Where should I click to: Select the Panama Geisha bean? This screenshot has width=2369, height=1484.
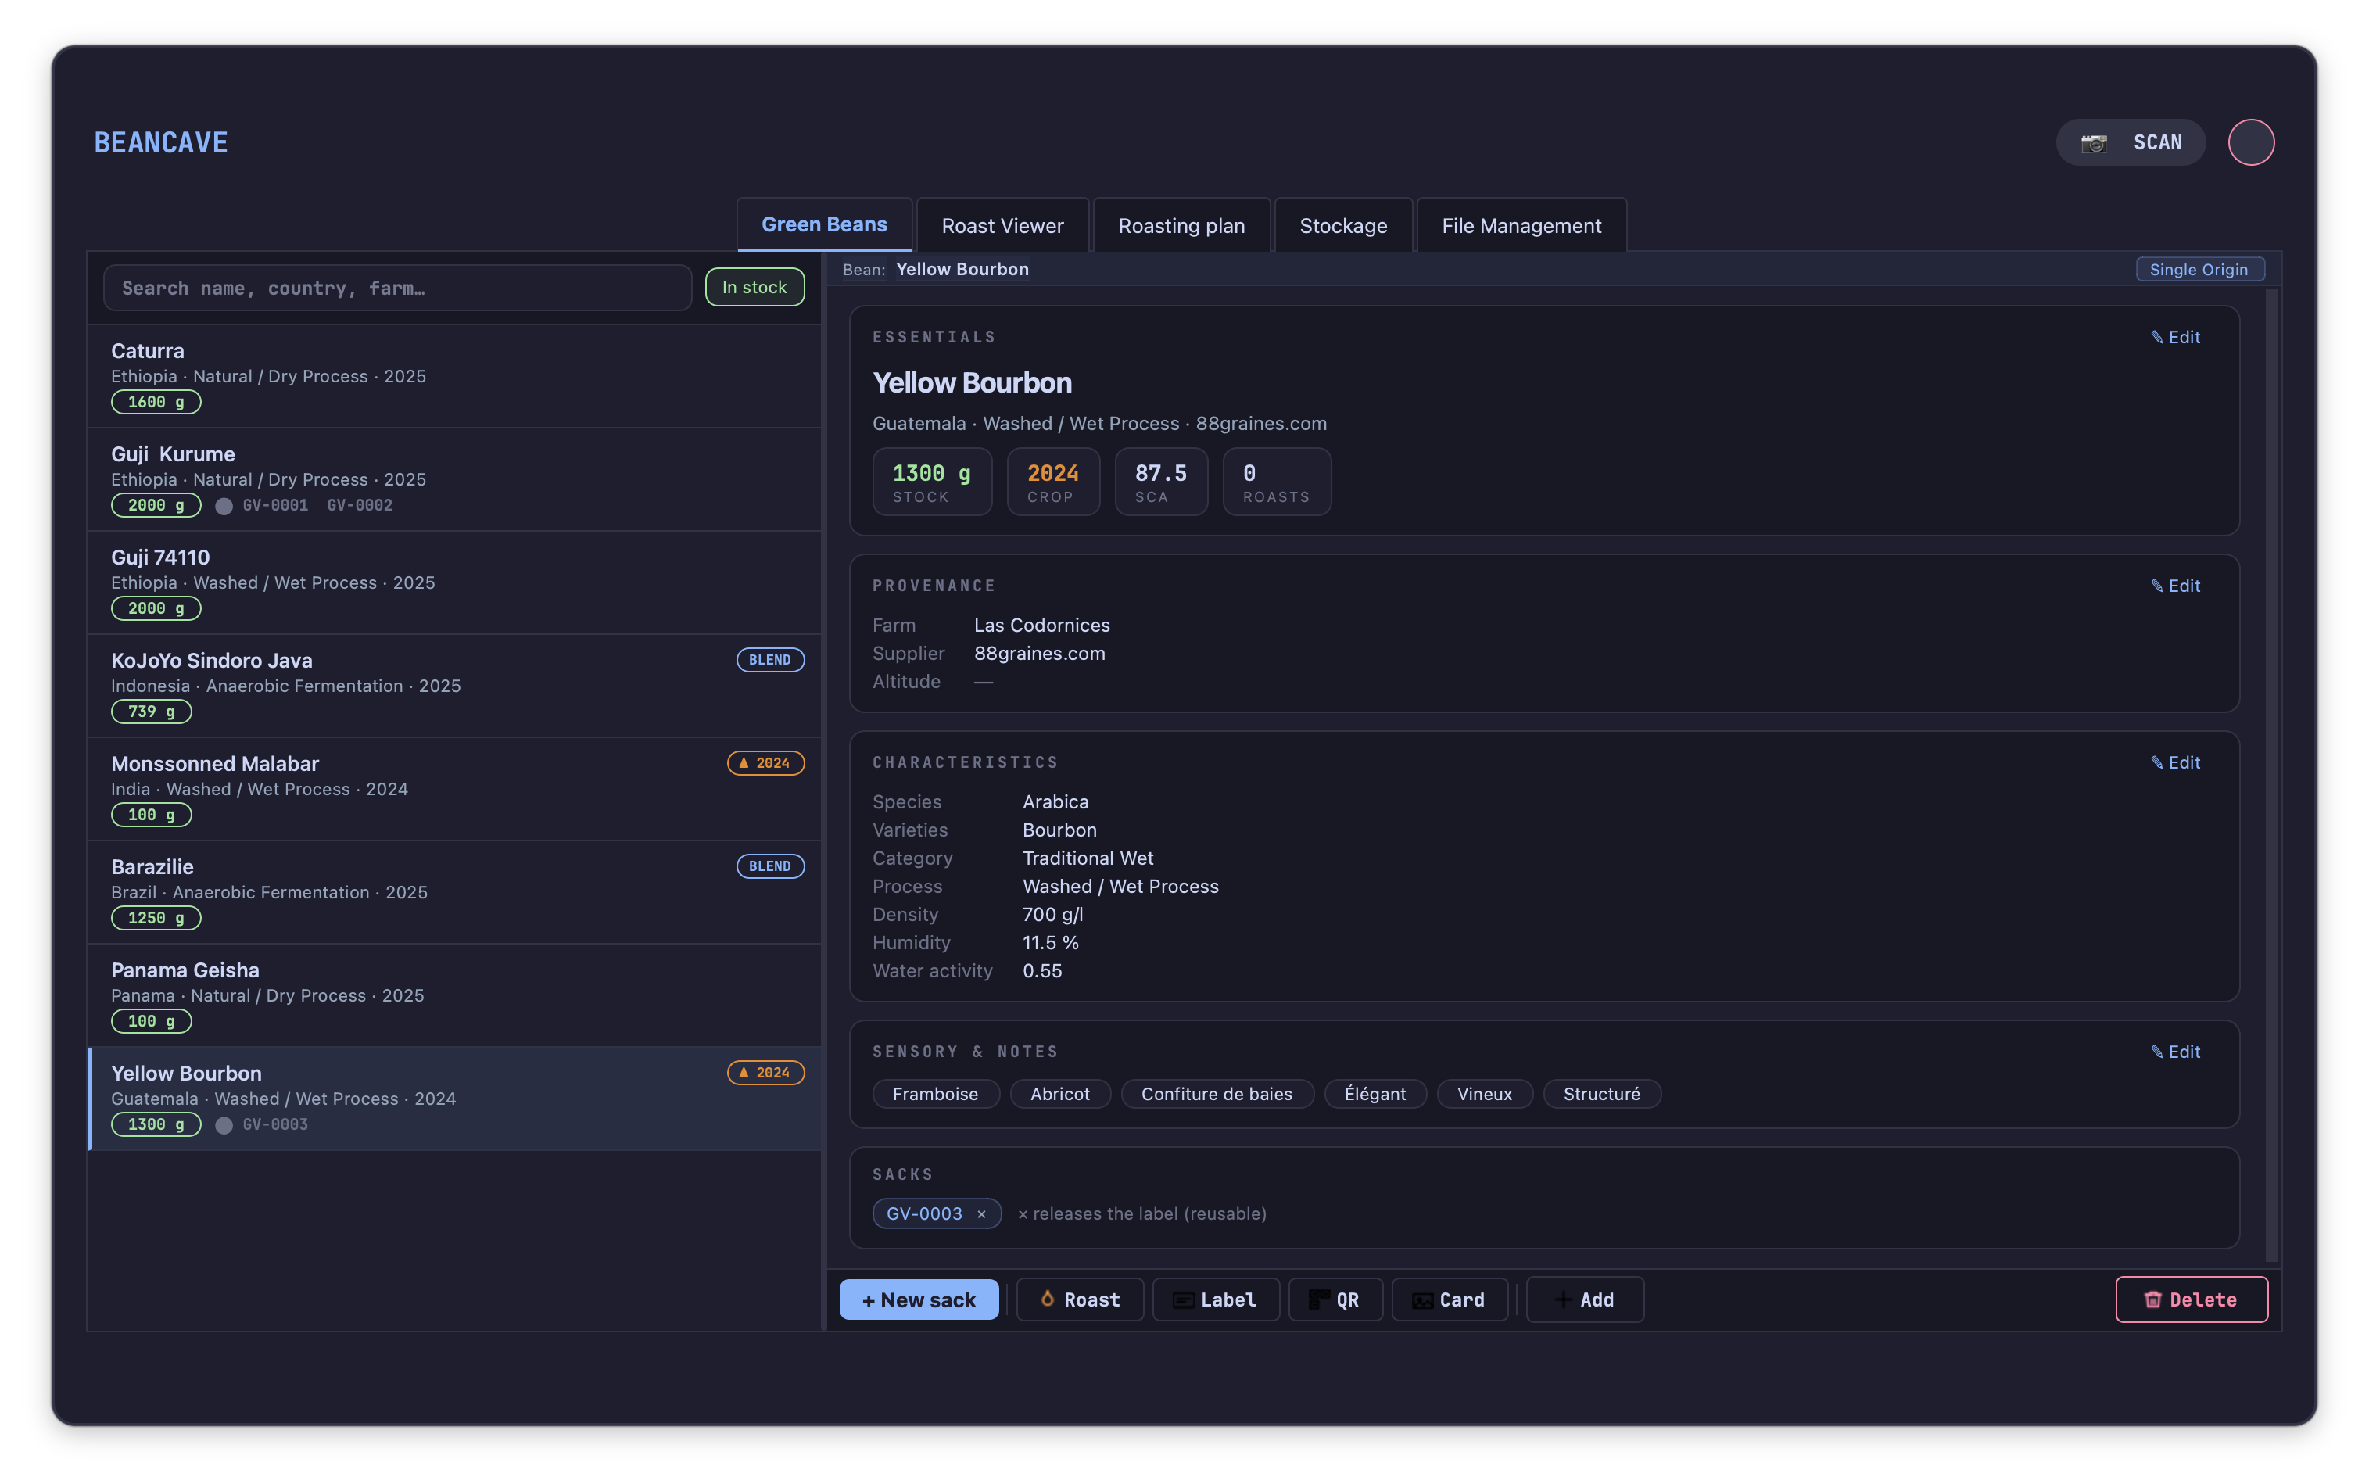454,995
